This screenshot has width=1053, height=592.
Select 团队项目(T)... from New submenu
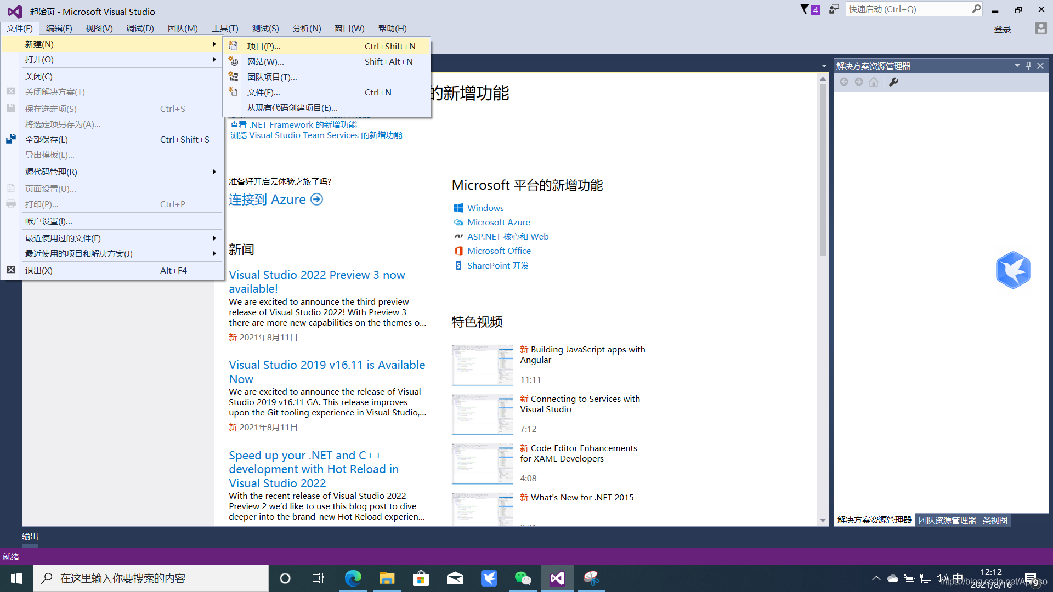[327, 77]
